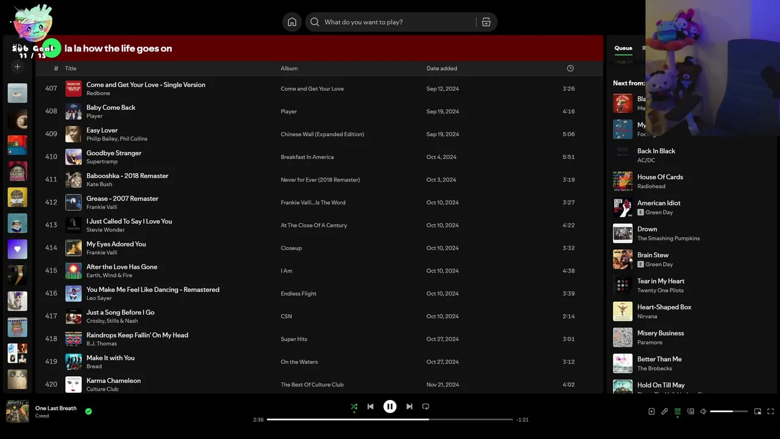Toggle repeat mode button
Image resolution: width=780 pixels, height=439 pixels.
(x=426, y=407)
